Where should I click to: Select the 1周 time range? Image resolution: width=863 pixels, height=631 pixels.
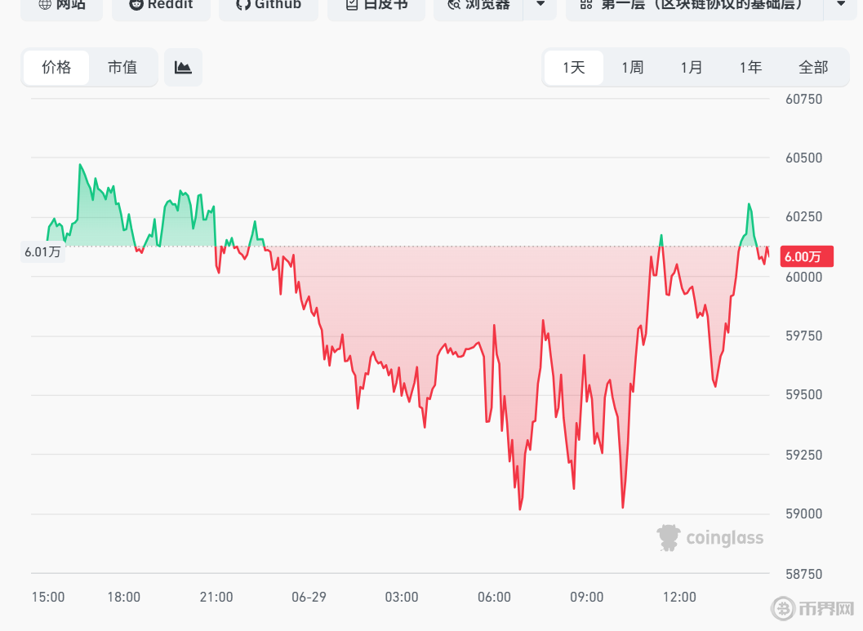633,68
